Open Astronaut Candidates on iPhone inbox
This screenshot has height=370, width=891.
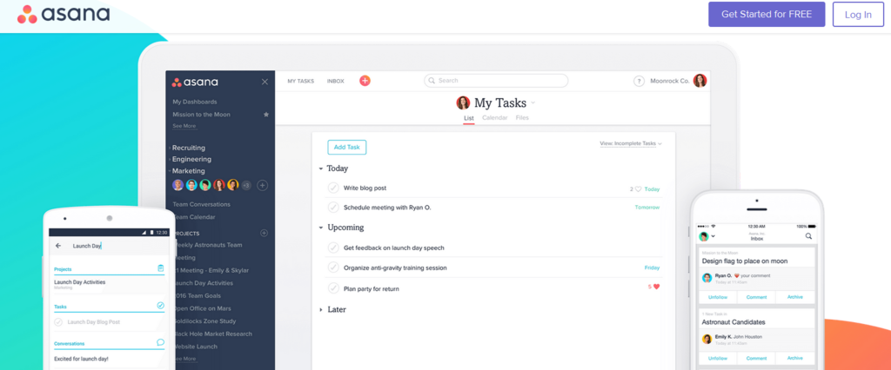point(734,321)
